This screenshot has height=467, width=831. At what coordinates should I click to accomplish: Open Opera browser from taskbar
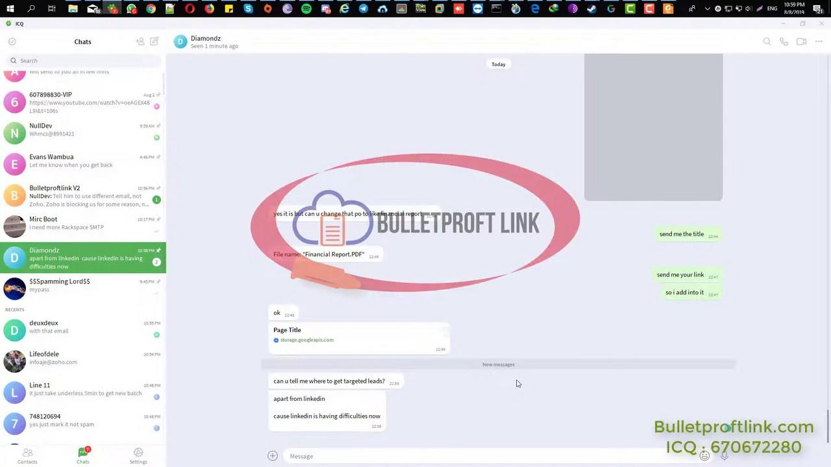pyautogui.click(x=190, y=8)
